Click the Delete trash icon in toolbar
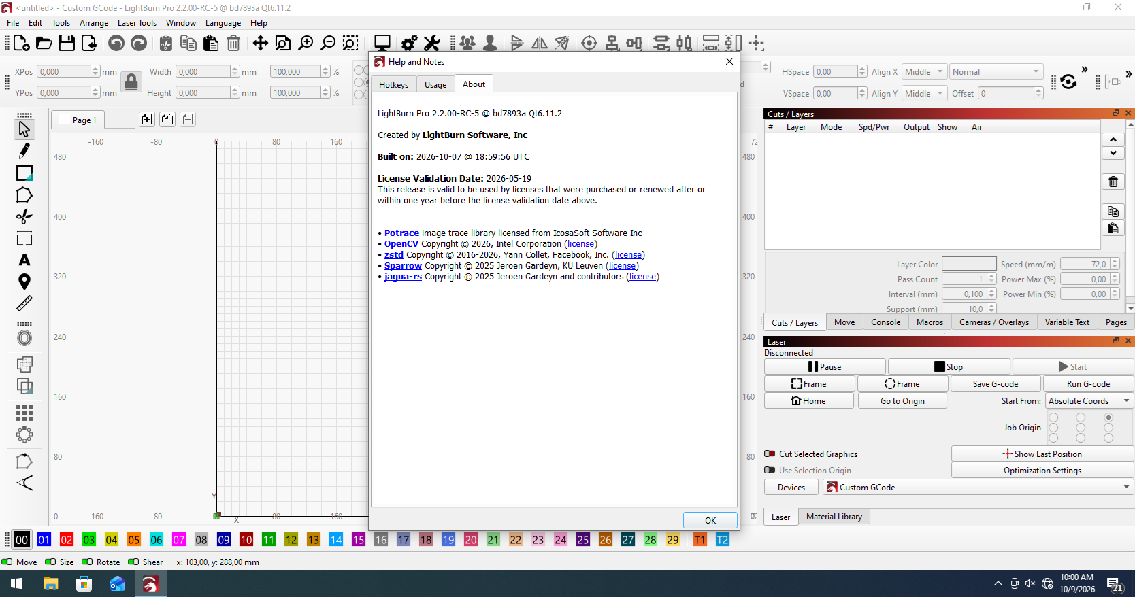The height and width of the screenshot is (597, 1135). point(233,44)
